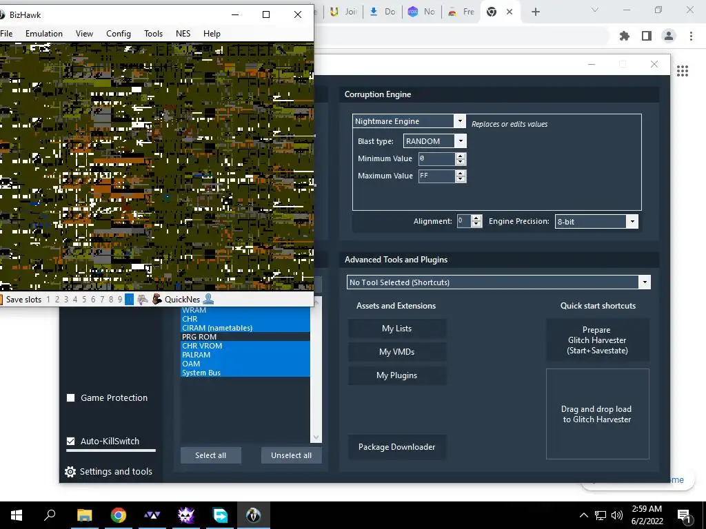Open the BizHawk Emulation menu
706x529 pixels.
(x=44, y=34)
